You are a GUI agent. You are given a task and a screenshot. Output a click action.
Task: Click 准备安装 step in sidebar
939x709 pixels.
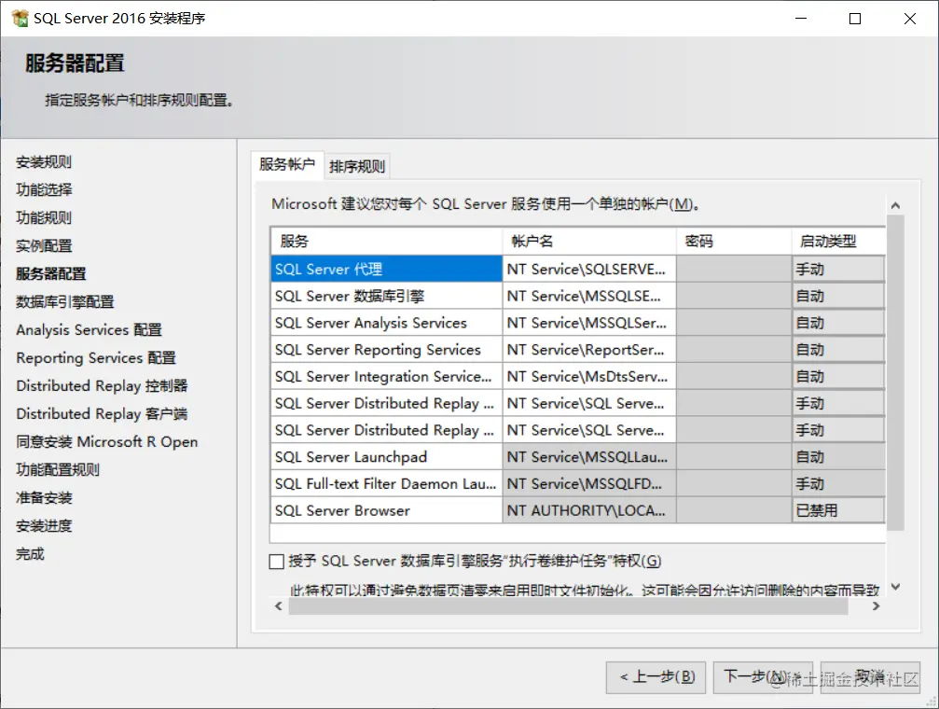tap(44, 498)
